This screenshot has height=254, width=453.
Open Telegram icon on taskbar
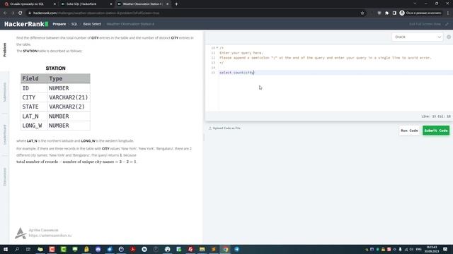237,249
